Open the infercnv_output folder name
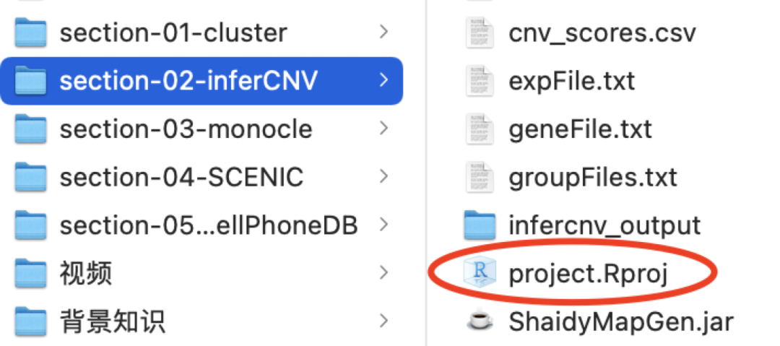 pos(604,225)
